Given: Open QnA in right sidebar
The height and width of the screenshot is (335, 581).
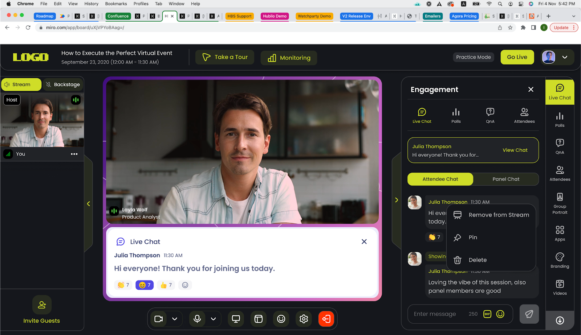Looking at the screenshot, I should (x=560, y=146).
